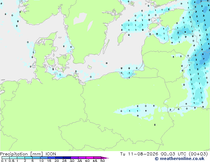Viewport: 210px width, 162px height.
Task: Select the 5–10 mm legend color swatch
Action: (36, 158)
